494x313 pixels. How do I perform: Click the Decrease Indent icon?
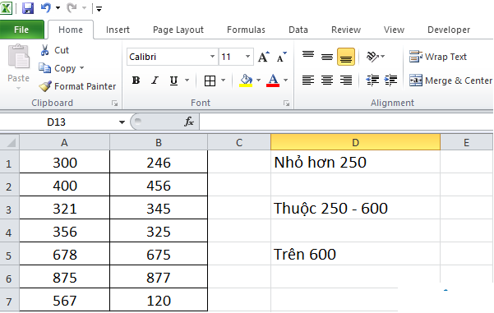click(x=372, y=81)
